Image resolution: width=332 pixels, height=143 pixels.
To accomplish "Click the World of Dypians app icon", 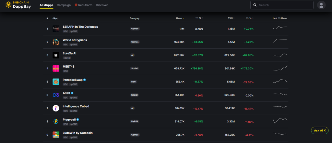I will point(56,42).
